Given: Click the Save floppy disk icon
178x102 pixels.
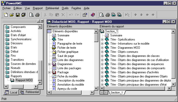Looking at the screenshot, I should (x=18, y=15).
